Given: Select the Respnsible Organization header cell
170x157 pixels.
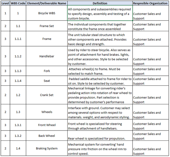Looking at the screenshot, I should [x=150, y=3].
